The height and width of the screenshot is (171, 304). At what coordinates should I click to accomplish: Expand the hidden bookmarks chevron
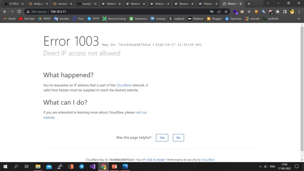(x=299, y=18)
